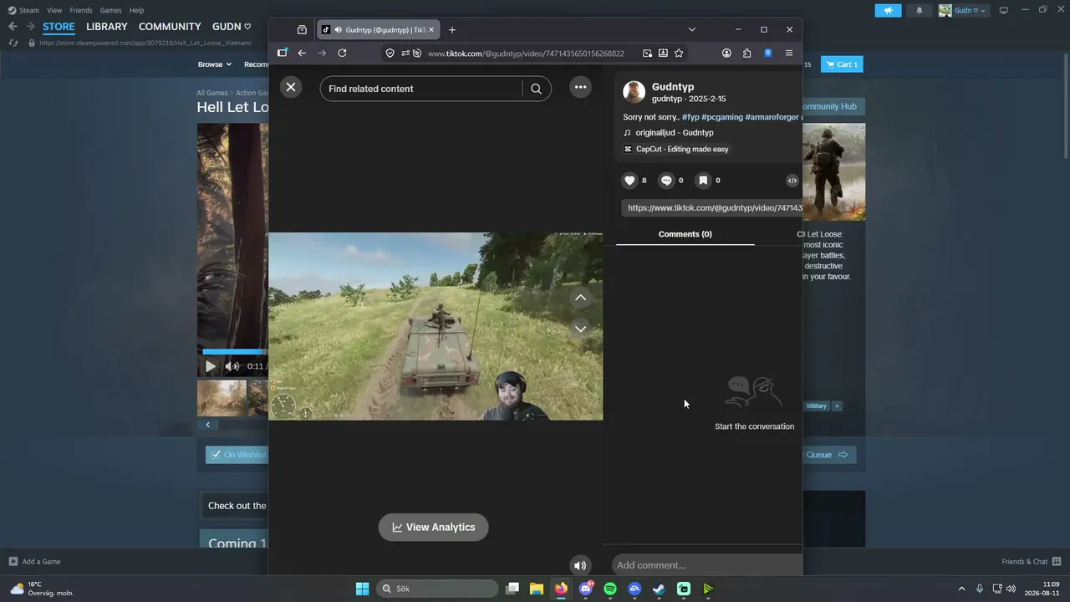
Task: Click the #pcgaming hashtag
Action: pos(722,117)
